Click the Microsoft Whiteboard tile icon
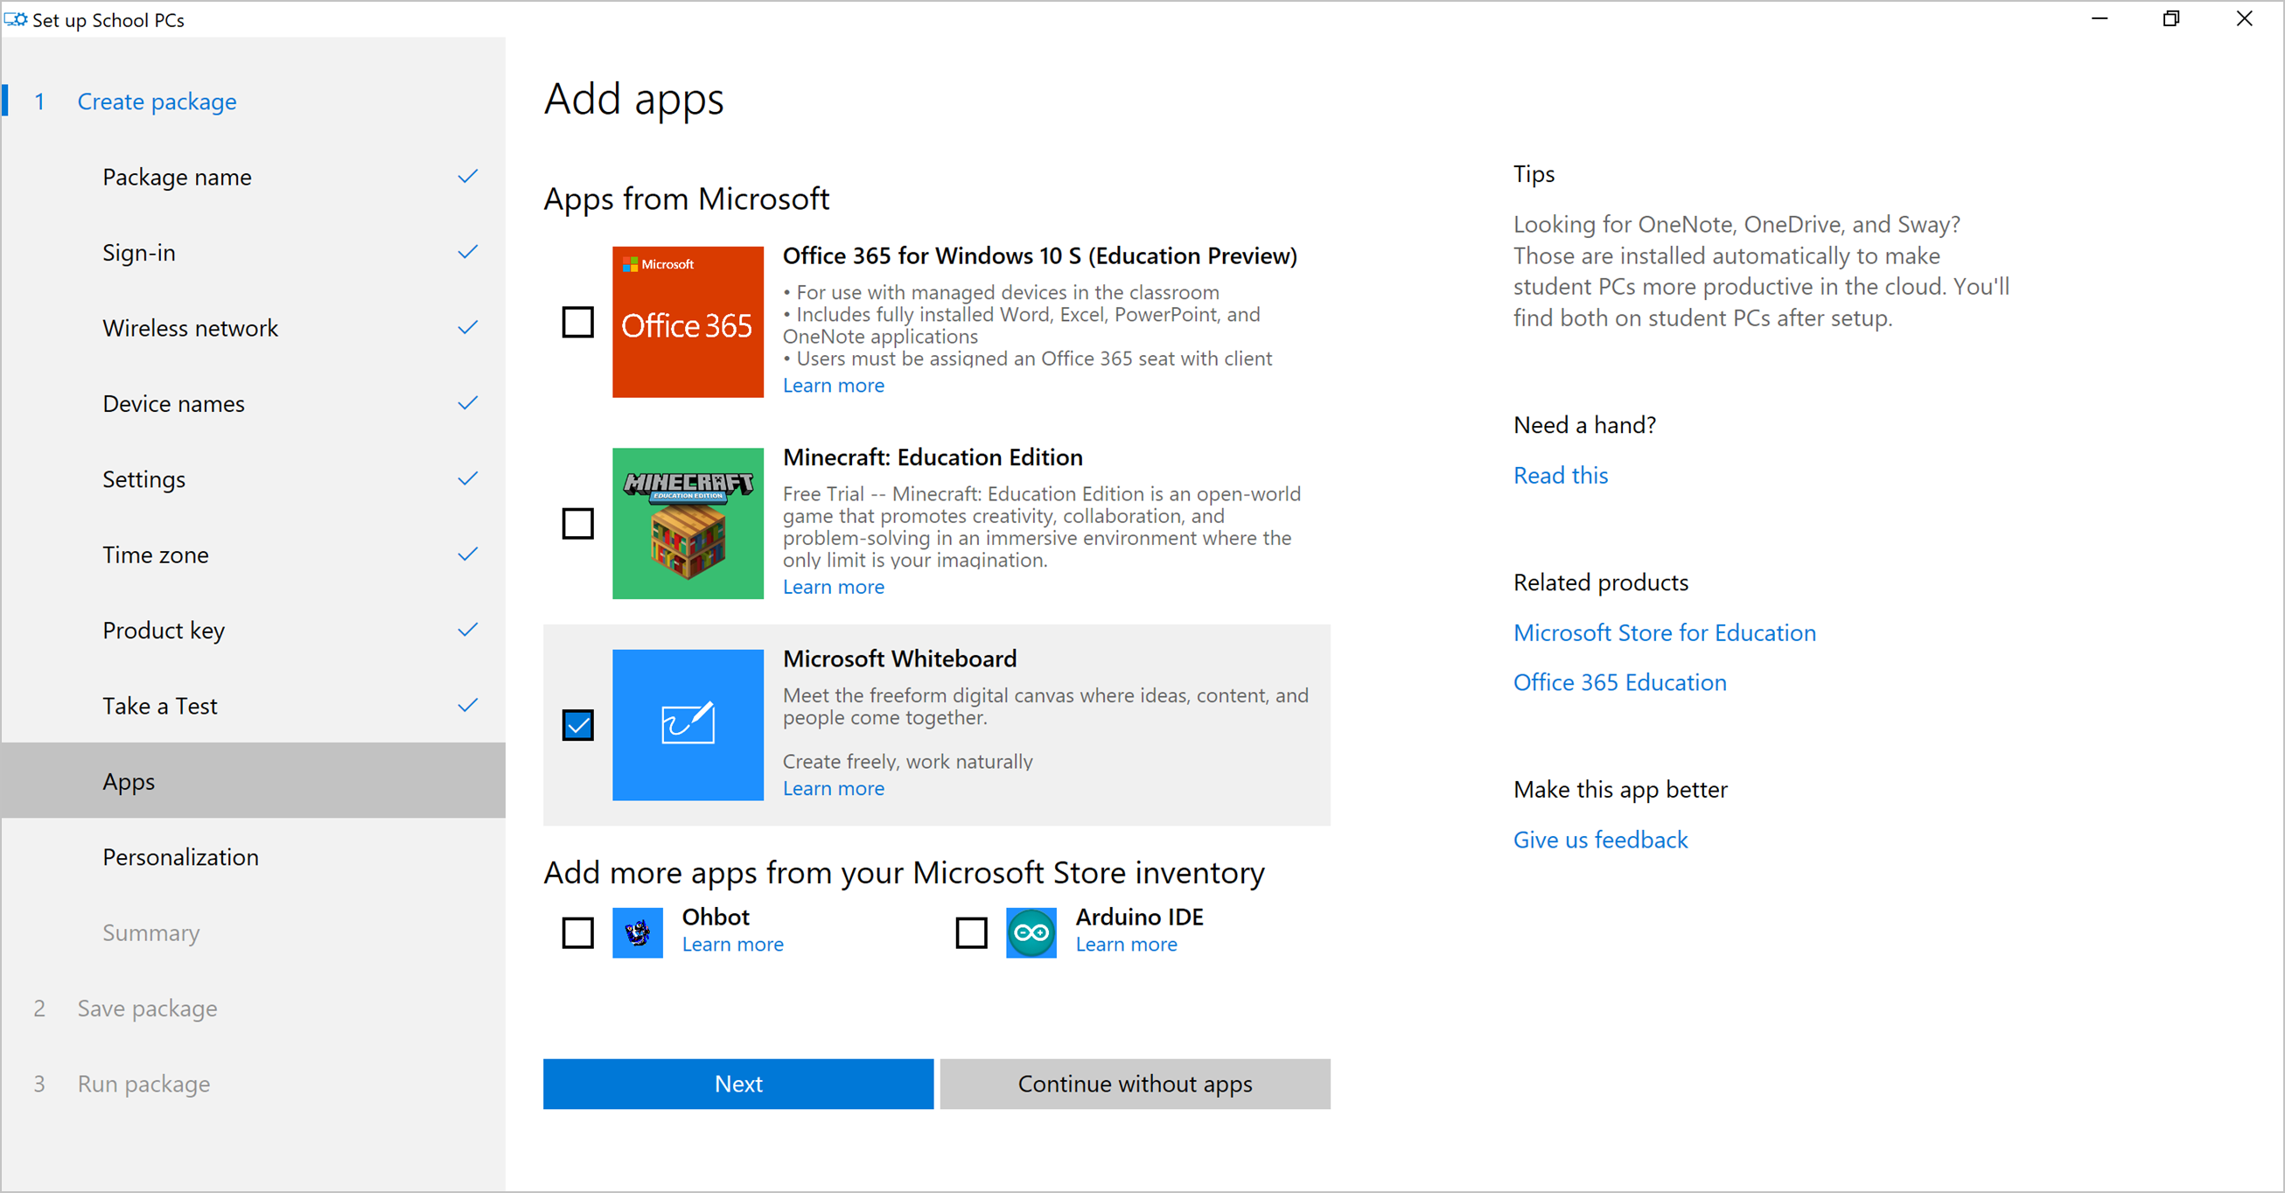 (x=688, y=725)
